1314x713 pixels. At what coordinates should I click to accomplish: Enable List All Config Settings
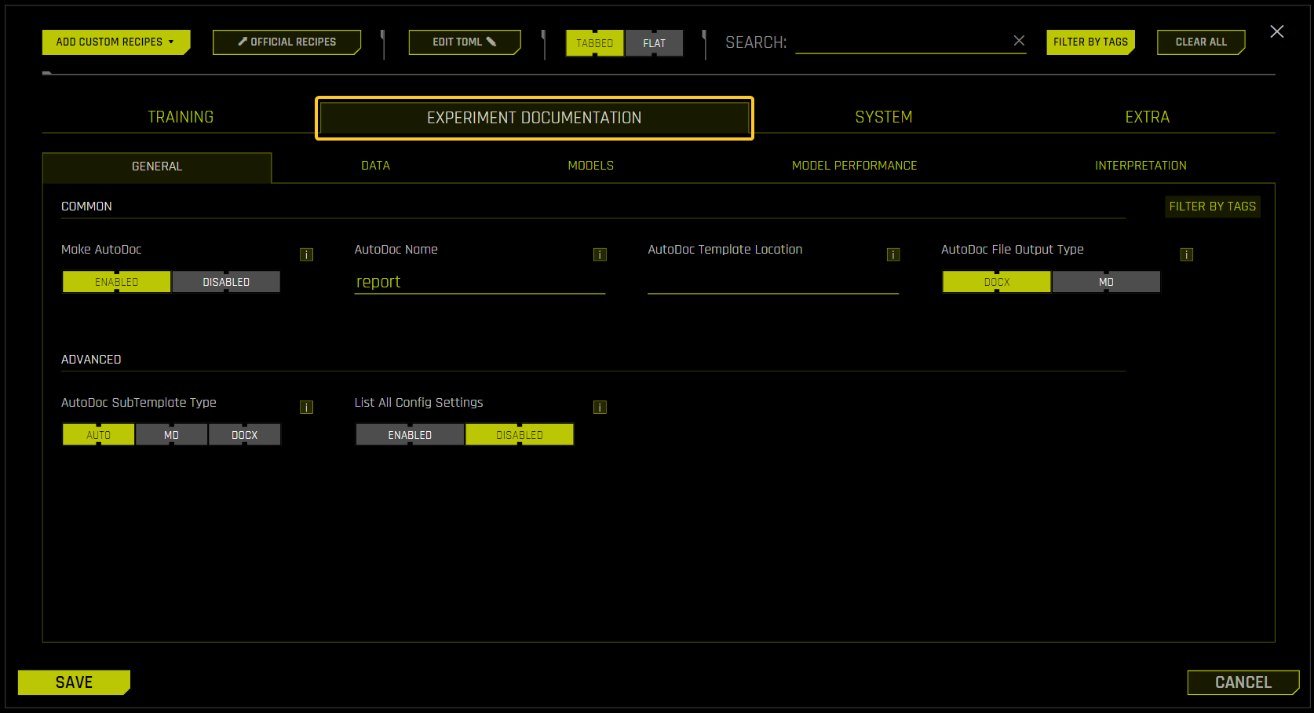(x=409, y=433)
